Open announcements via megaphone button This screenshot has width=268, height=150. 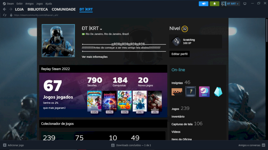pos(203,4)
